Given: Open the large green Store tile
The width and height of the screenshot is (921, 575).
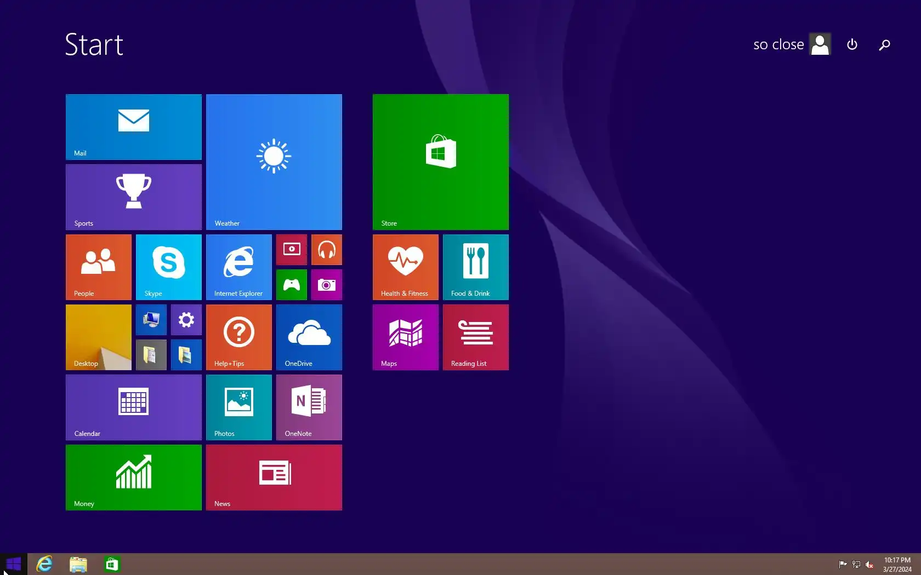Looking at the screenshot, I should [x=441, y=162].
